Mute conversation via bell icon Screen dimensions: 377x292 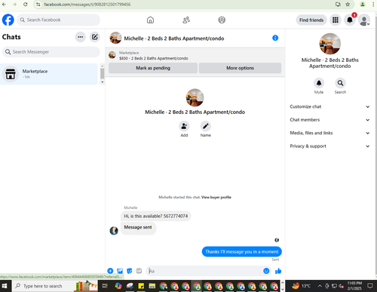click(x=319, y=83)
